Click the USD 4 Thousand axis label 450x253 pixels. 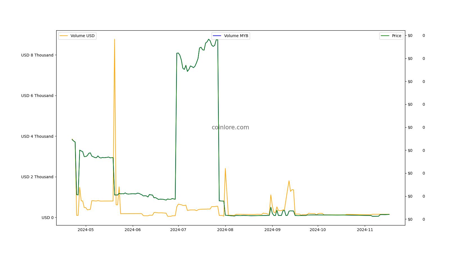37,136
